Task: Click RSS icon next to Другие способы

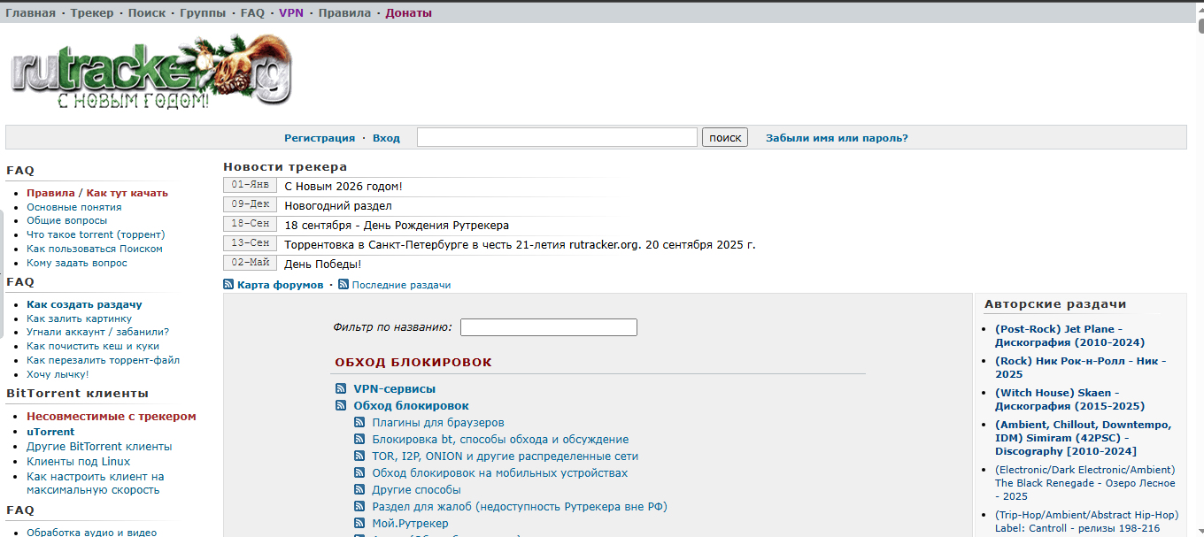Action: click(x=359, y=490)
